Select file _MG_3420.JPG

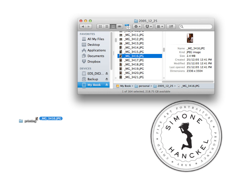[x=140, y=73]
